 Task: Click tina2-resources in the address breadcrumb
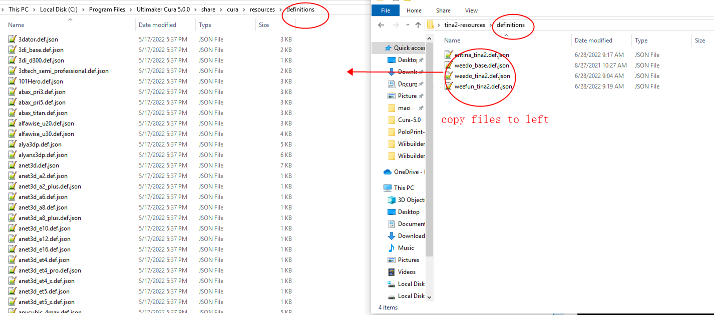(x=465, y=25)
